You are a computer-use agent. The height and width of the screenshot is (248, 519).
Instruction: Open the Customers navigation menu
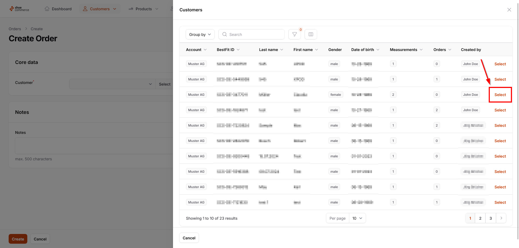pos(100,9)
